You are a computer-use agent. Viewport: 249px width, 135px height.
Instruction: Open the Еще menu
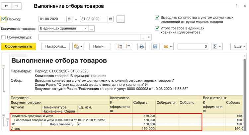(x=239, y=47)
